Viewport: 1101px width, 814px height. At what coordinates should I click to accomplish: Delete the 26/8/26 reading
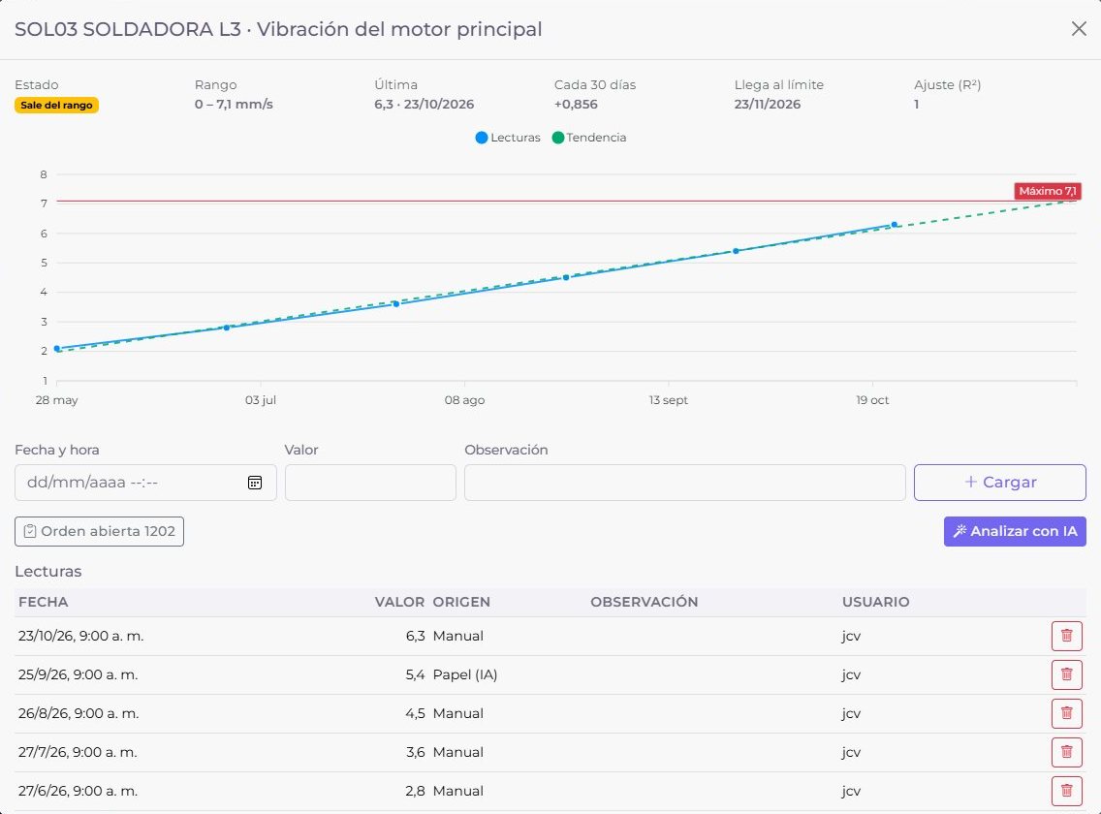[x=1066, y=713]
